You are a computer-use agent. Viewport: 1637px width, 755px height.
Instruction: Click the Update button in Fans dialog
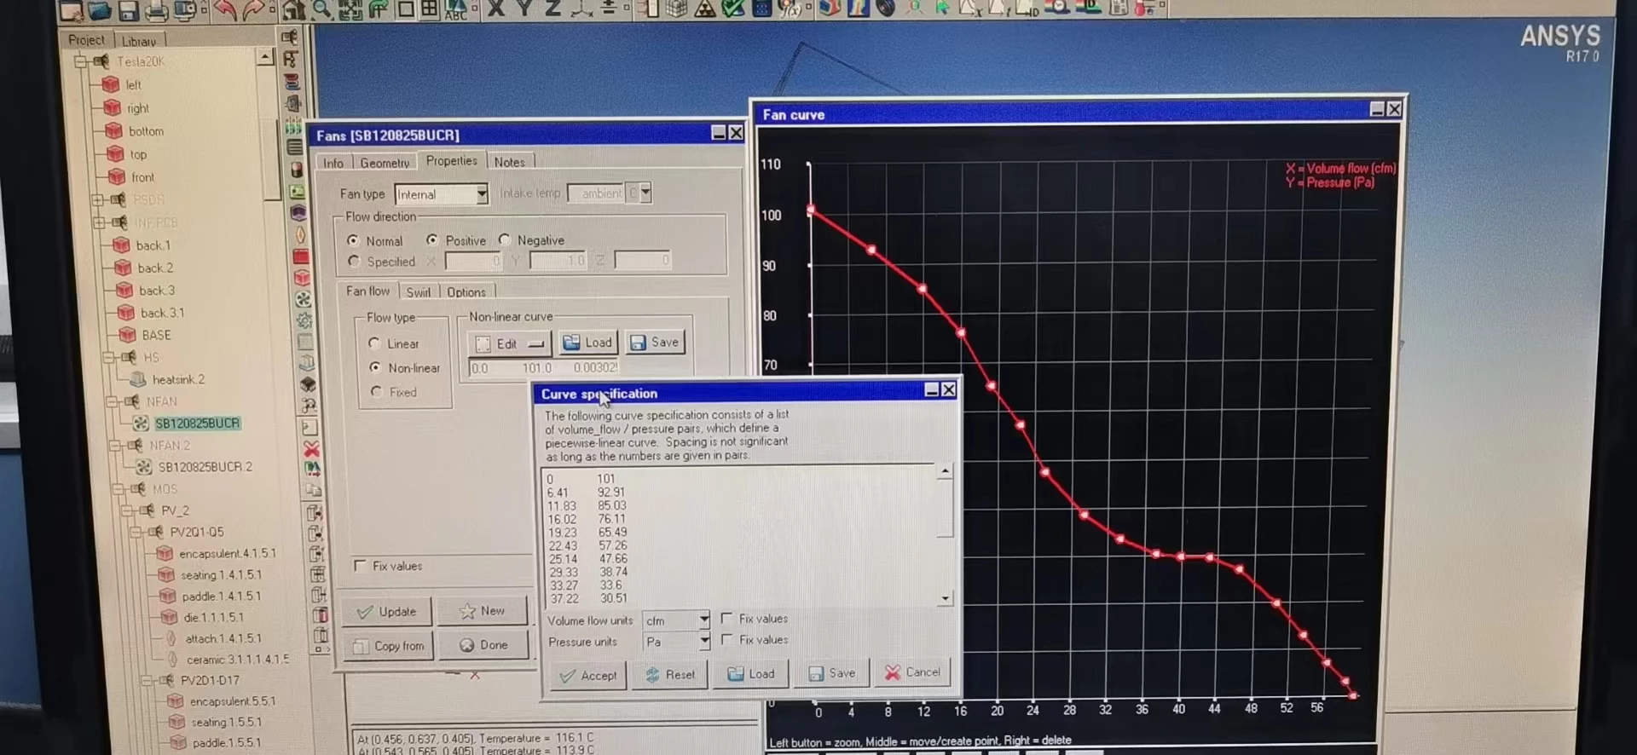click(x=387, y=612)
